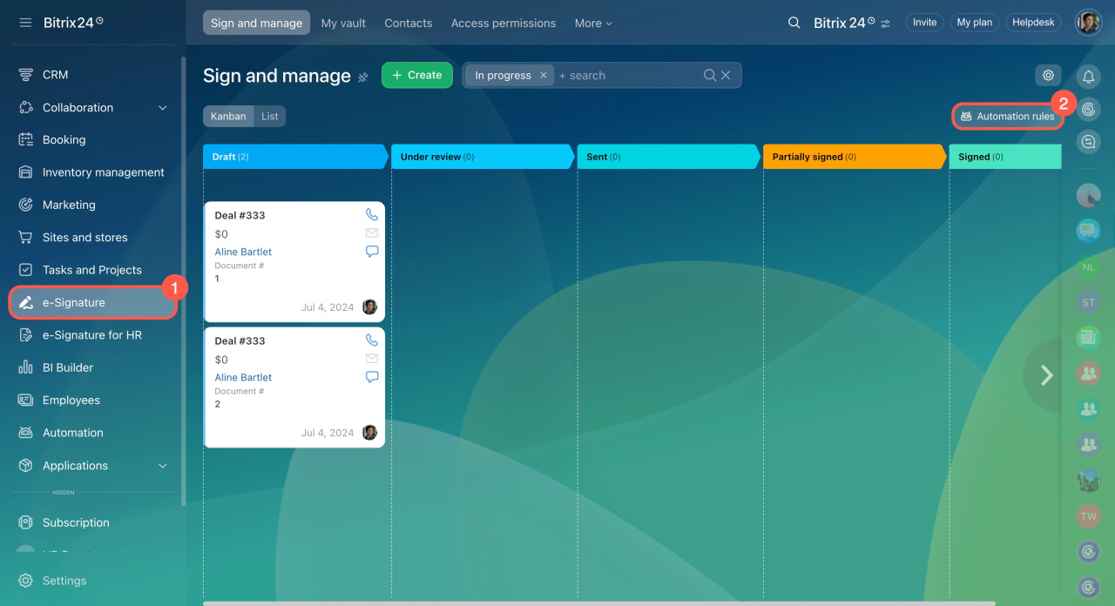Remove the In progress filter chip
The image size is (1115, 606).
coord(544,76)
